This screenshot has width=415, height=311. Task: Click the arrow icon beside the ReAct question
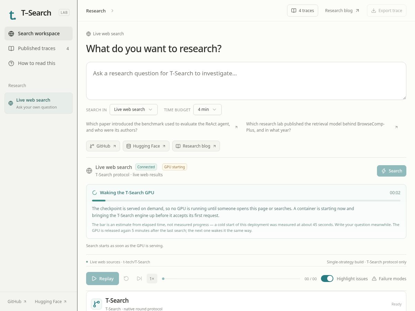236,127
